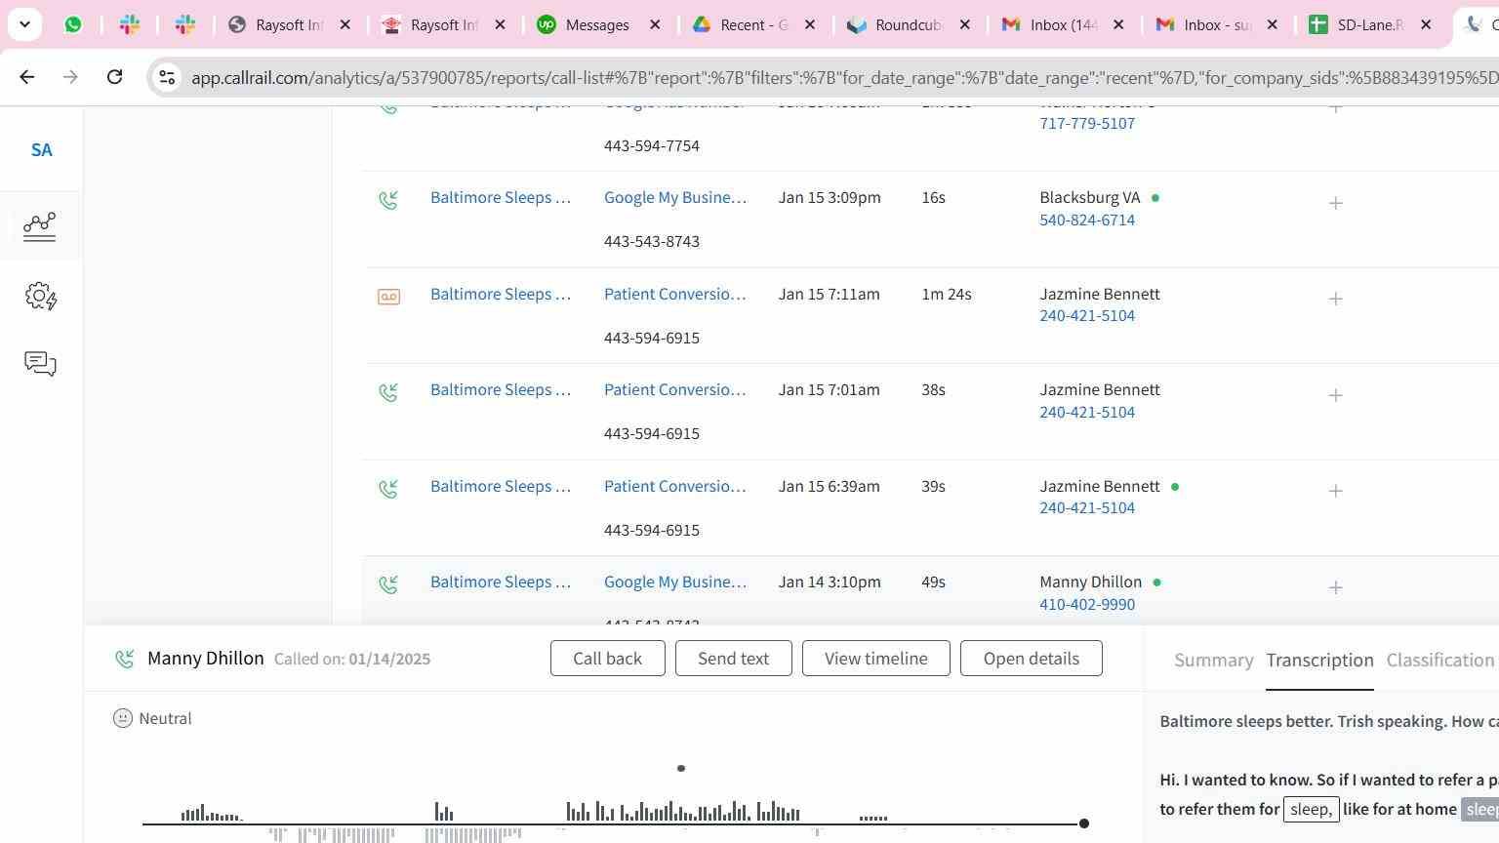The image size is (1499, 843).
Task: Click the Call back button
Action: (607, 659)
